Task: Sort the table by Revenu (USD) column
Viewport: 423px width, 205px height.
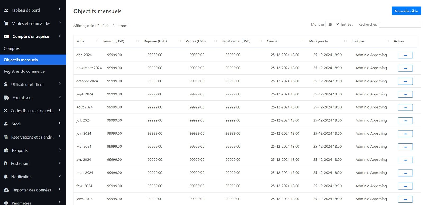Action: pos(114,41)
